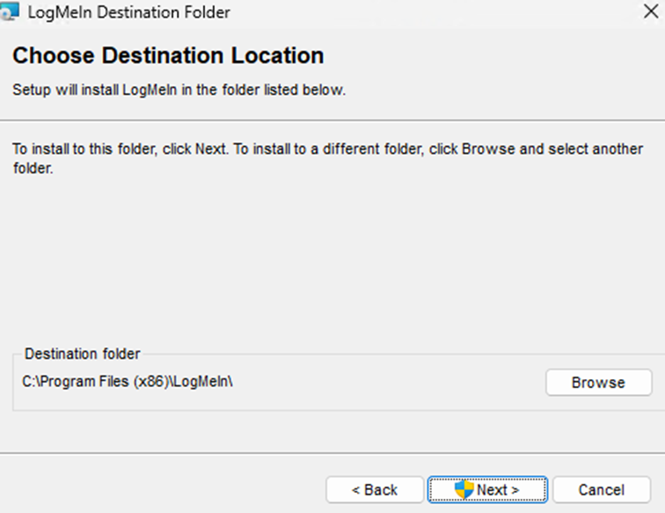Select the "Destination folder" group label
665x513 pixels.
pyautogui.click(x=82, y=354)
